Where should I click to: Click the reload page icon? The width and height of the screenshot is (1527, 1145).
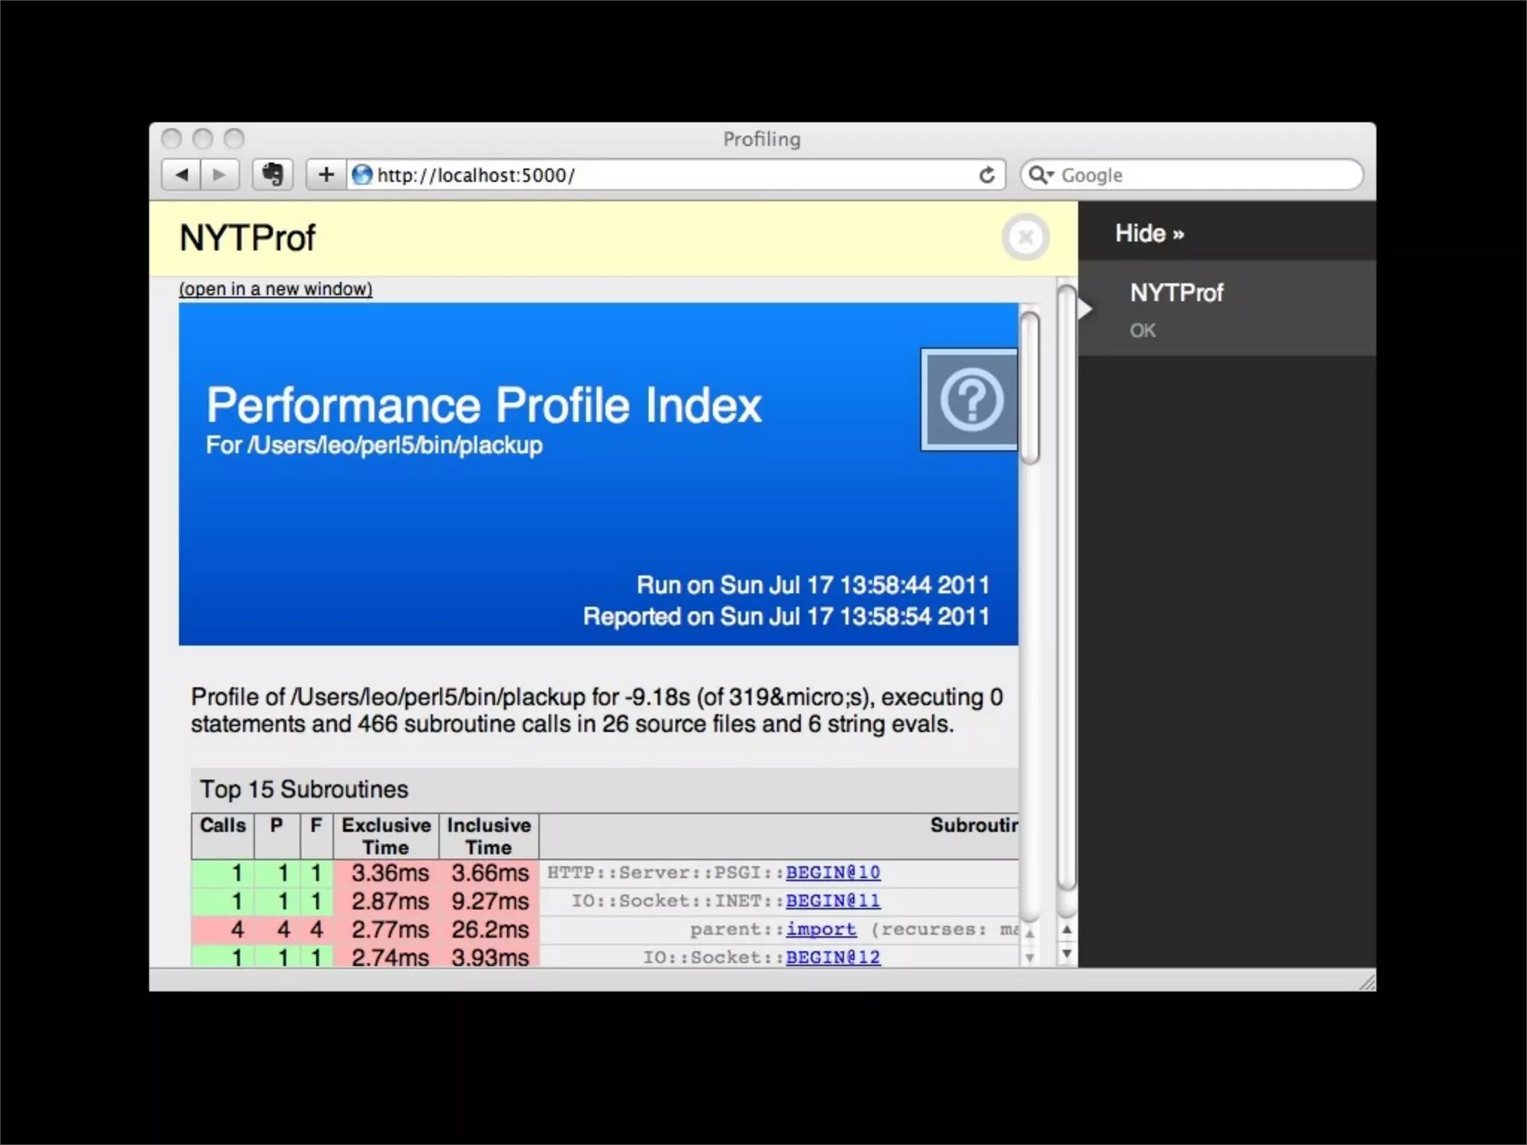tap(986, 175)
